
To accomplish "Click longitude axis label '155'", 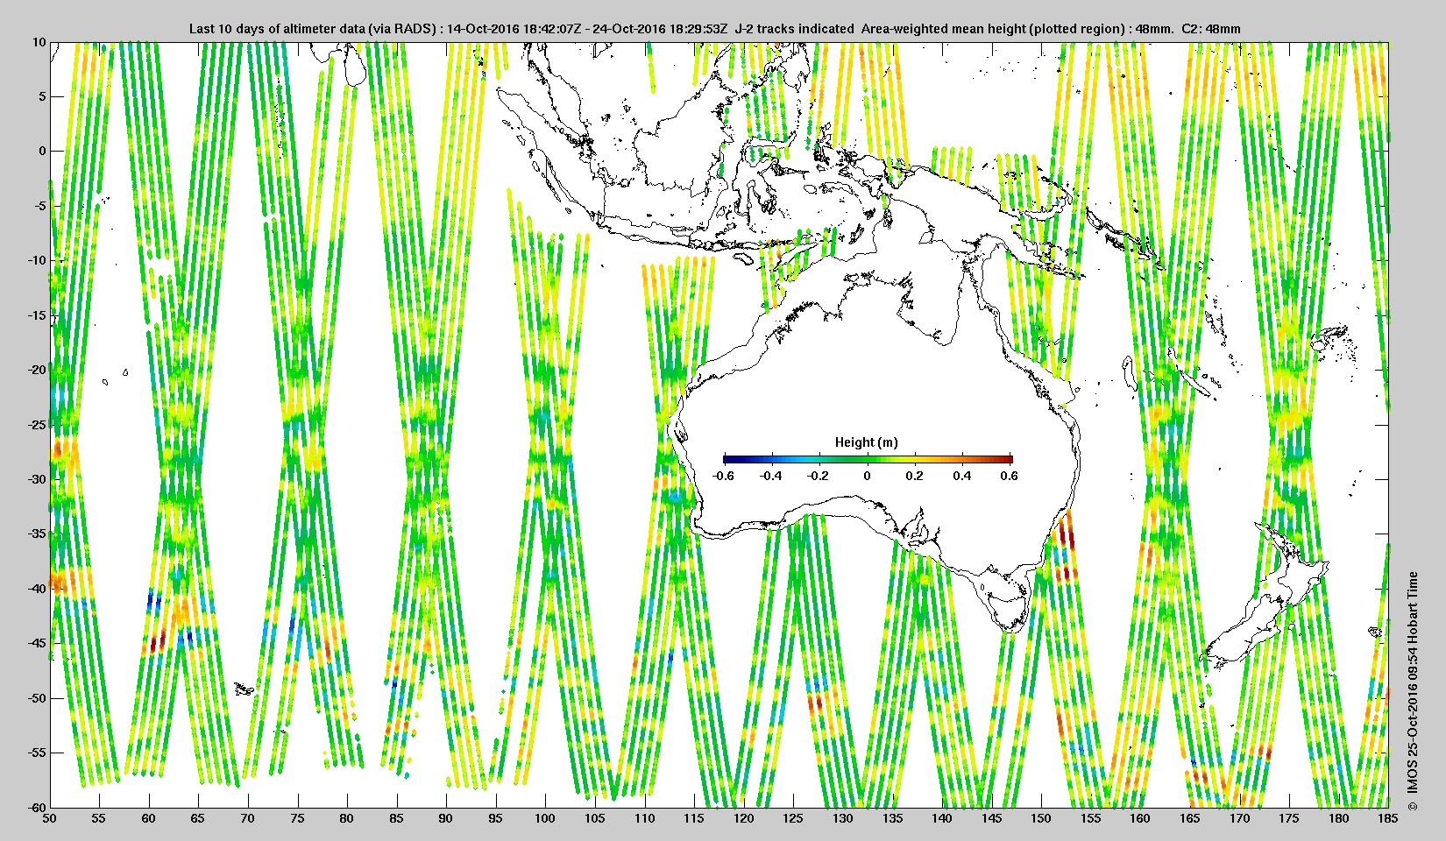I will [x=1090, y=818].
